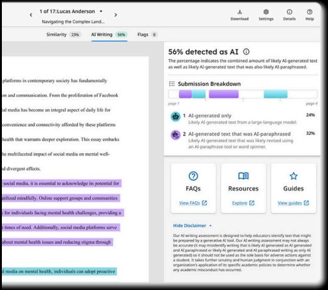Go to the next submission arrow
328x290 pixels.
115,15
